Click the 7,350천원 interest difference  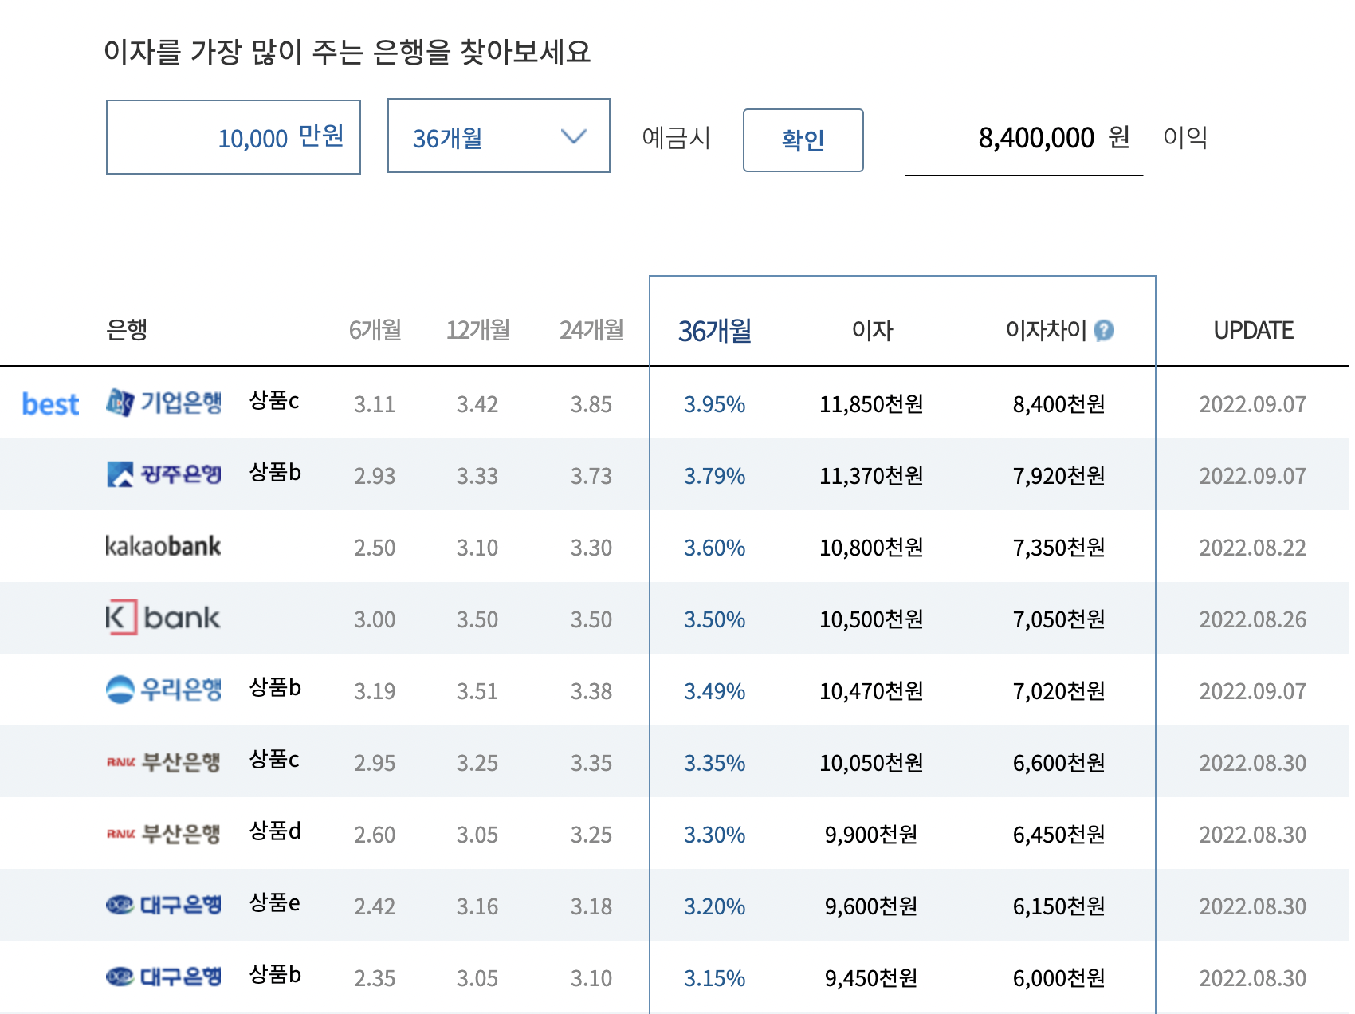point(1059,548)
